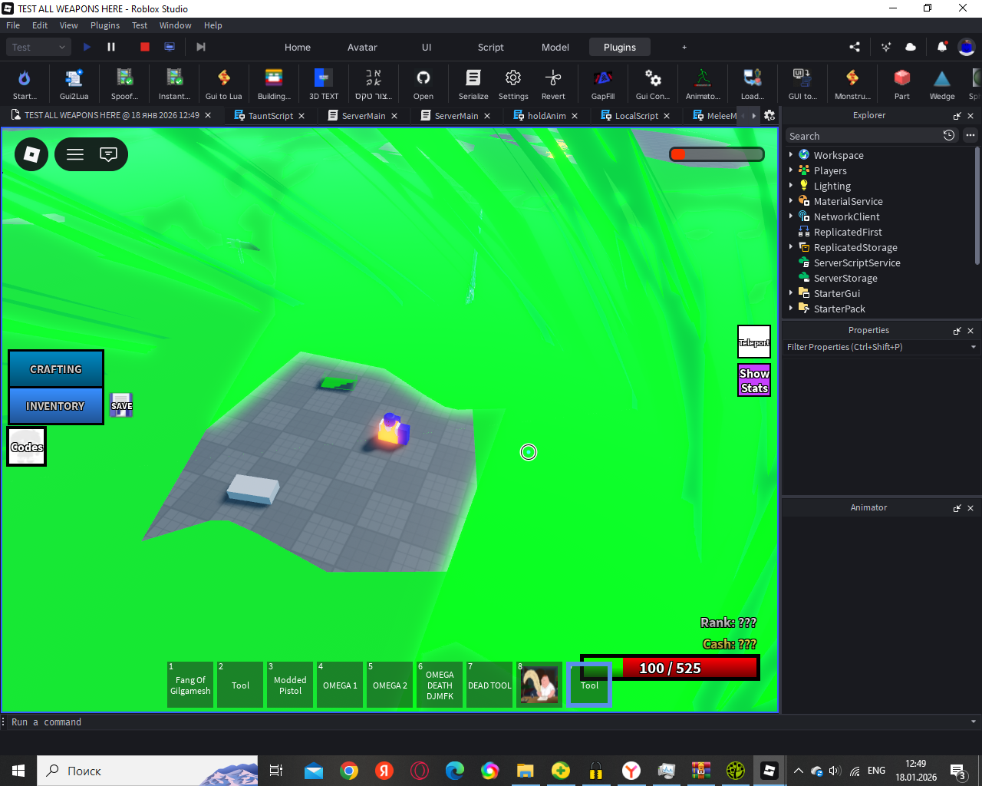Click the 100 / 525 health bar
The image size is (982, 786).
[x=670, y=668]
